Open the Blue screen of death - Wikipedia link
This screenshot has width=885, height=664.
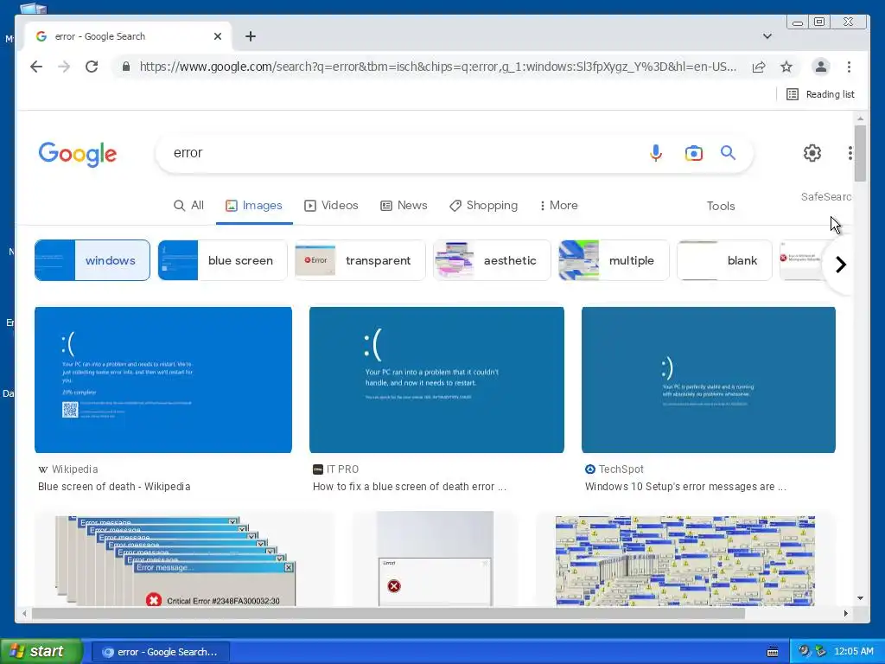click(114, 487)
